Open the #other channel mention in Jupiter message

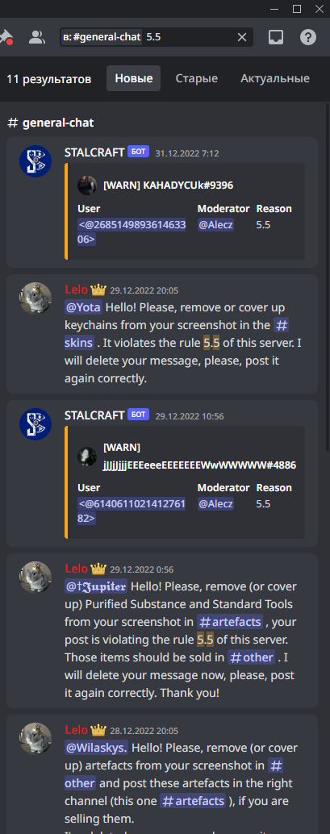(x=251, y=657)
